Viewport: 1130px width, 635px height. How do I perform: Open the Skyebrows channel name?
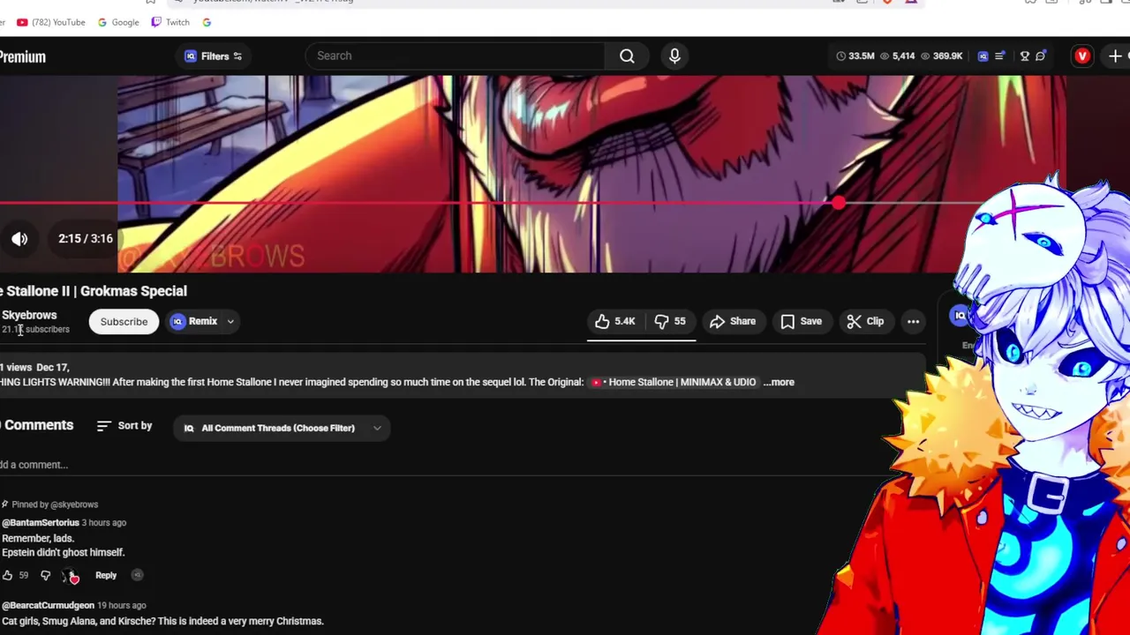click(x=29, y=315)
